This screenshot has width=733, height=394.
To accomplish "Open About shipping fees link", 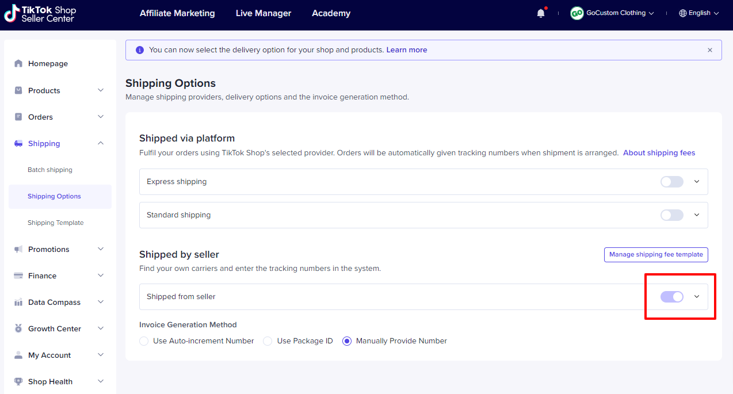I will [659, 153].
